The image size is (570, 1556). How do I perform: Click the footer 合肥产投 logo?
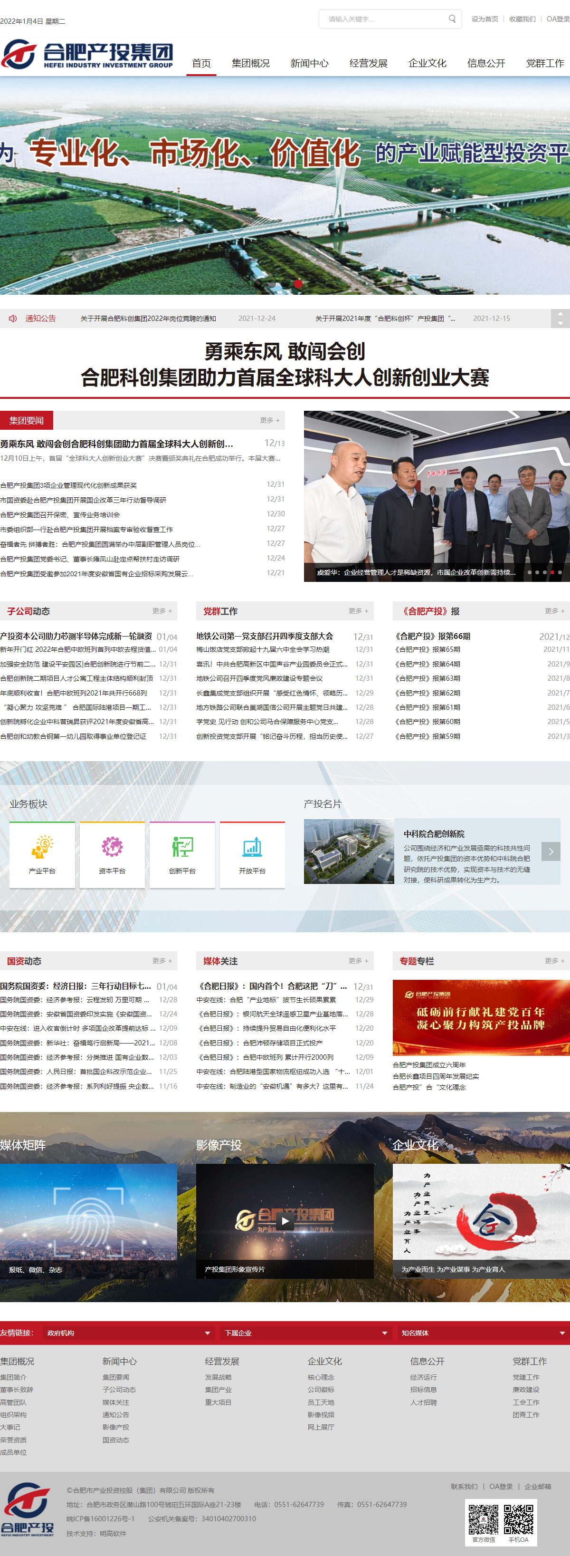[x=28, y=1509]
